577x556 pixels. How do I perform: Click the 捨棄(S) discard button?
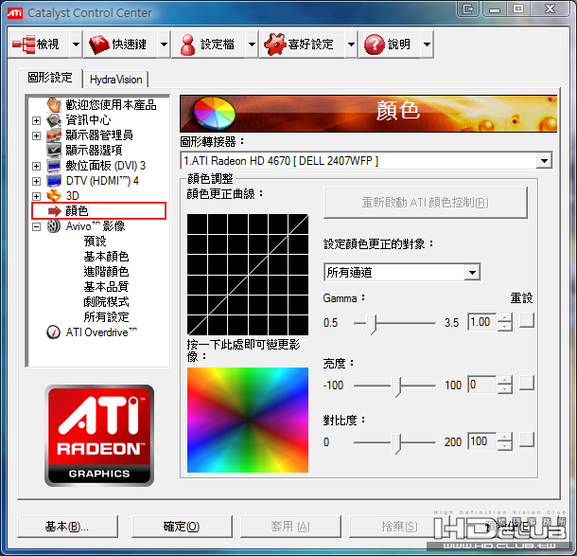(x=399, y=527)
